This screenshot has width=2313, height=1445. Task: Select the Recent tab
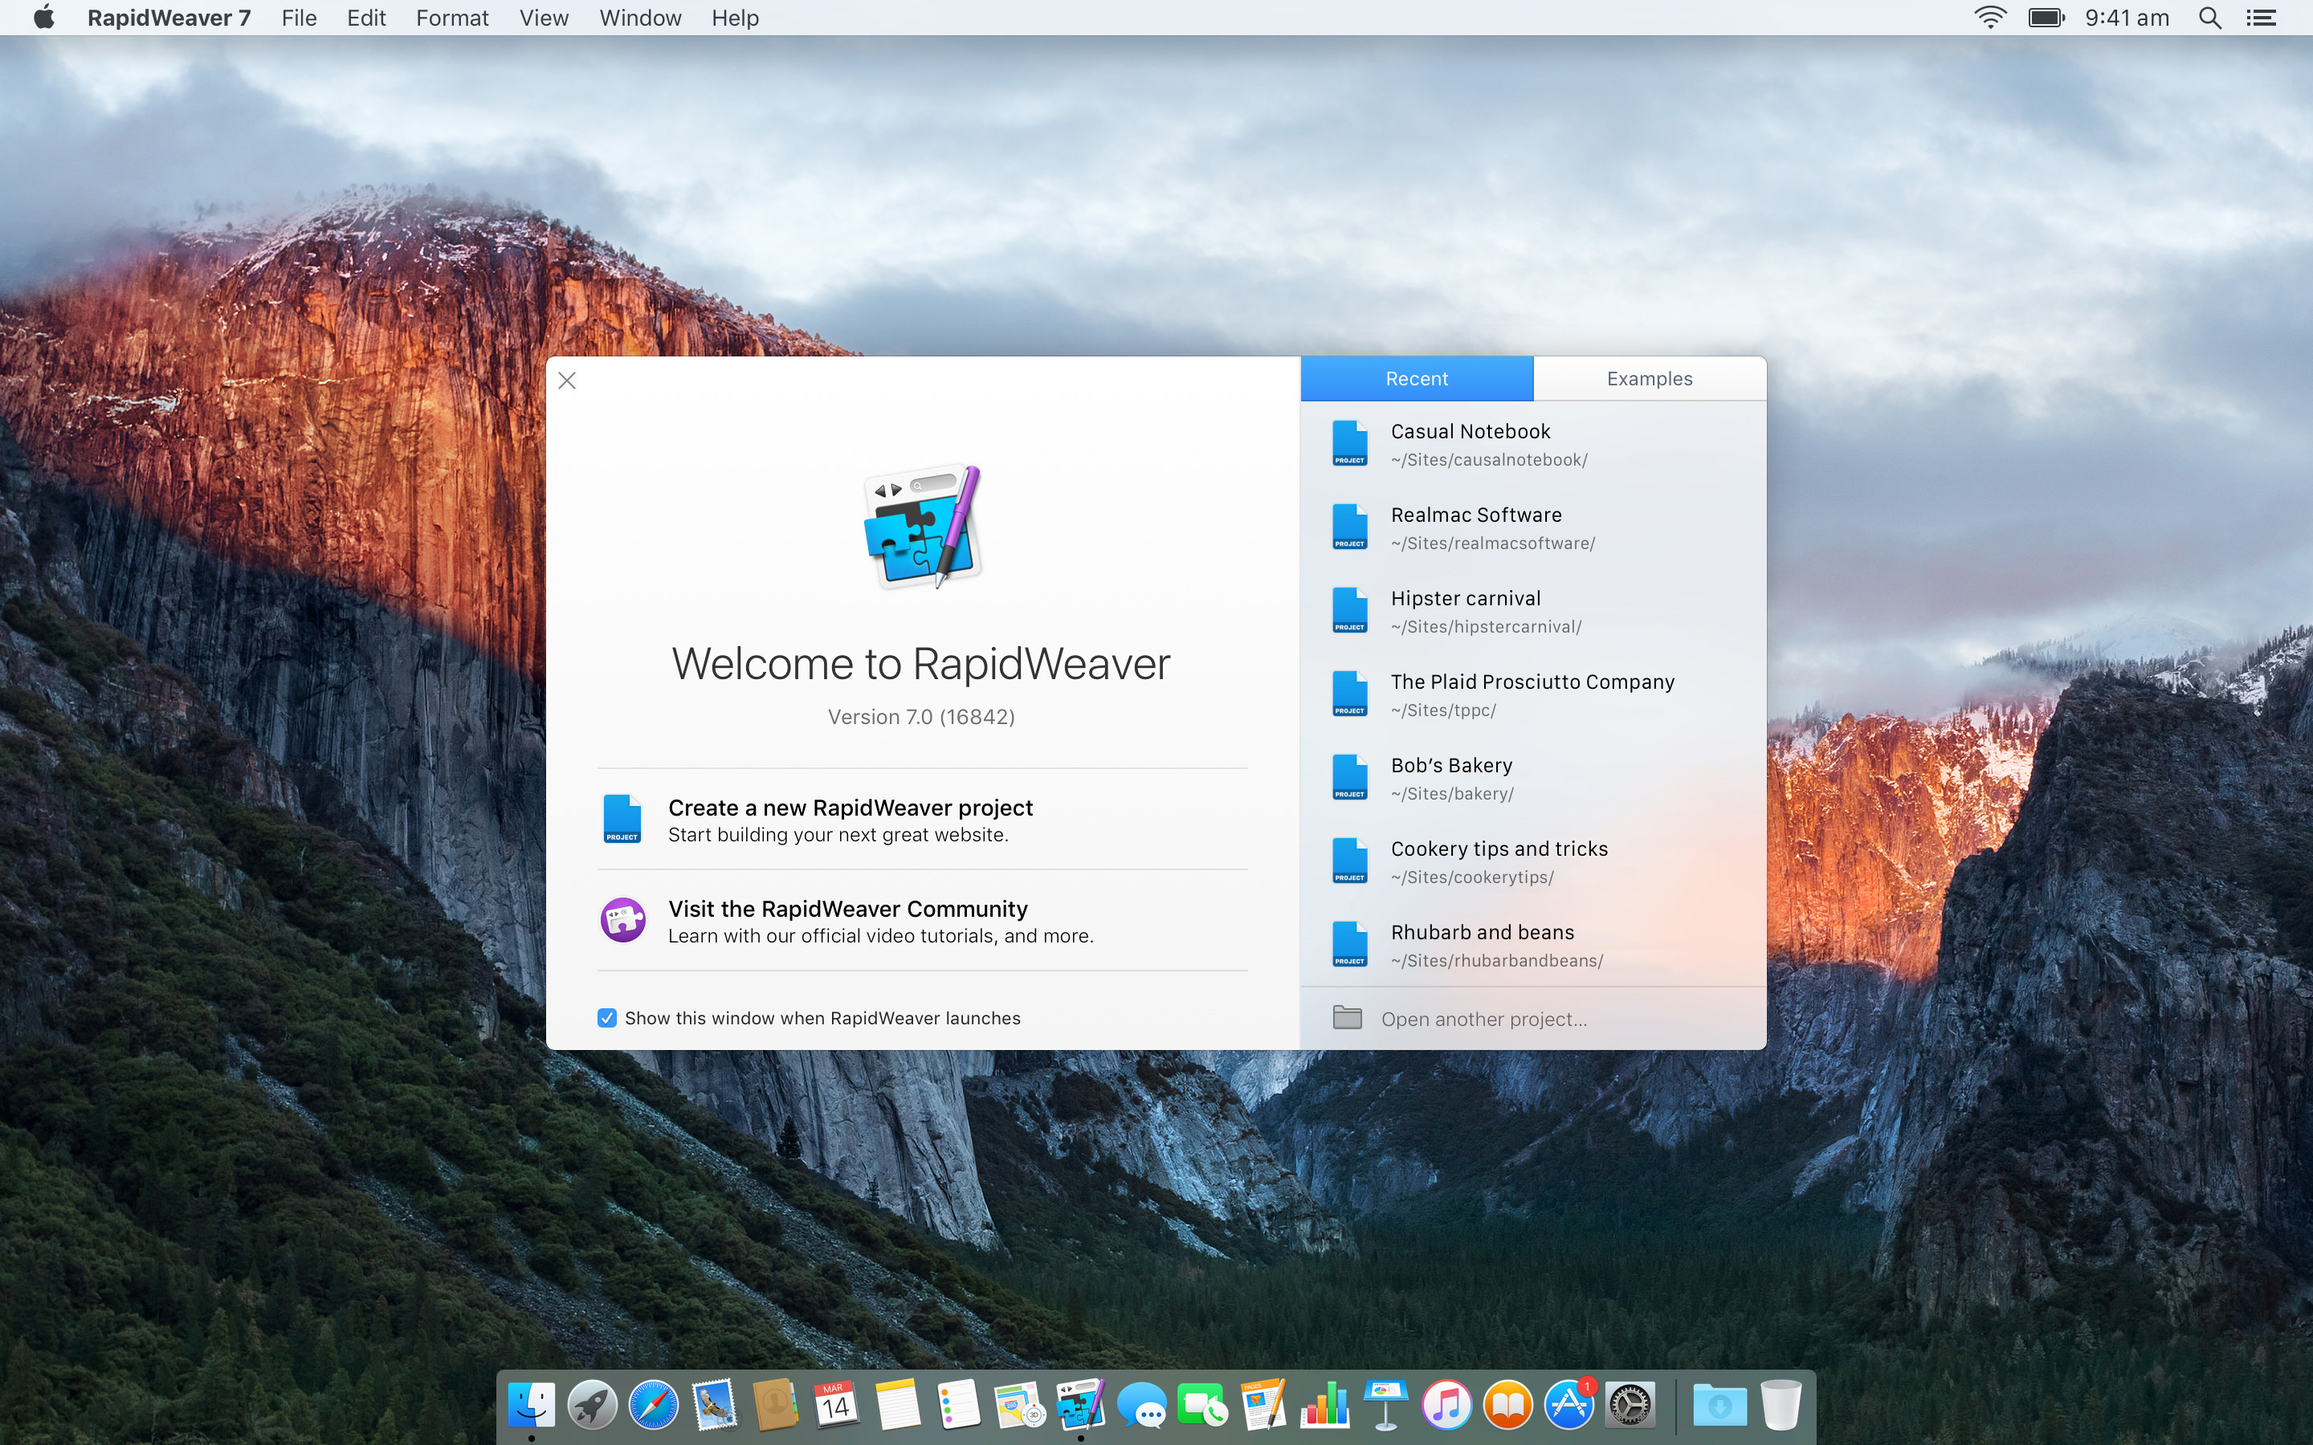click(x=1417, y=378)
